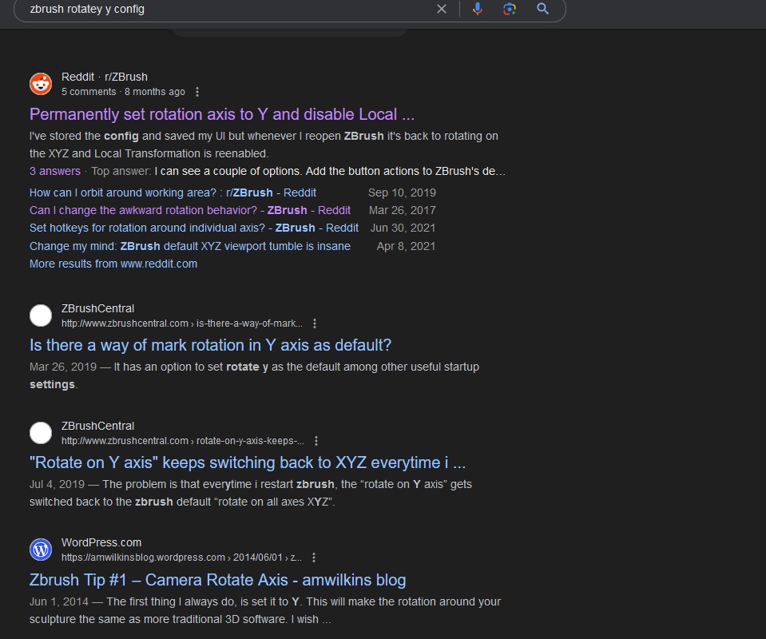Clear the search box text

click(442, 9)
